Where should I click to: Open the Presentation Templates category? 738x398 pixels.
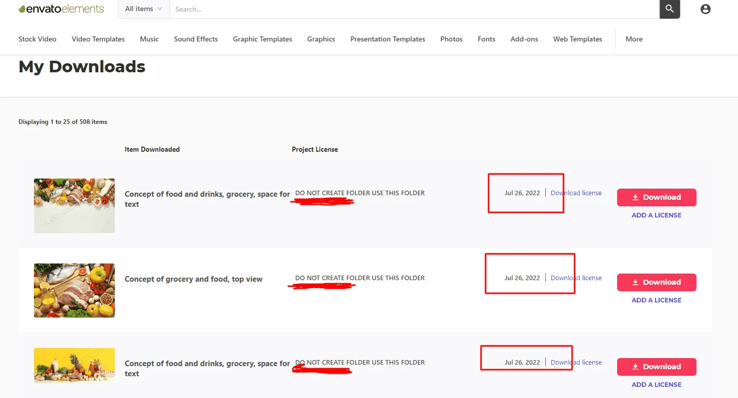click(x=388, y=39)
